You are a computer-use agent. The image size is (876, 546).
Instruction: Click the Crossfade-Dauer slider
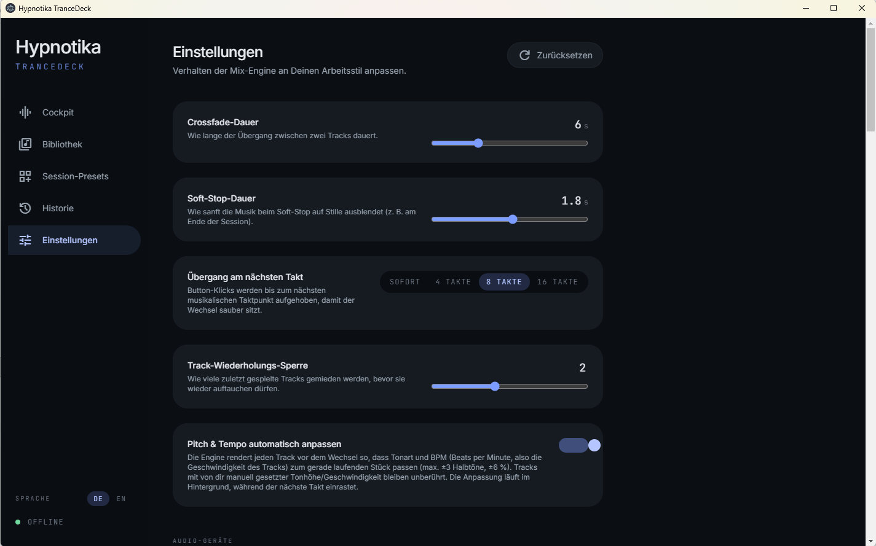click(510, 143)
